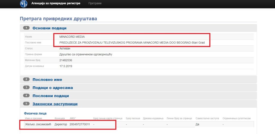Click the number 3 section badge
275x134 pixels.
[26, 87]
